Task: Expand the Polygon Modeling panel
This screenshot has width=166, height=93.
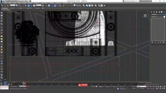Action: coord(6,10)
